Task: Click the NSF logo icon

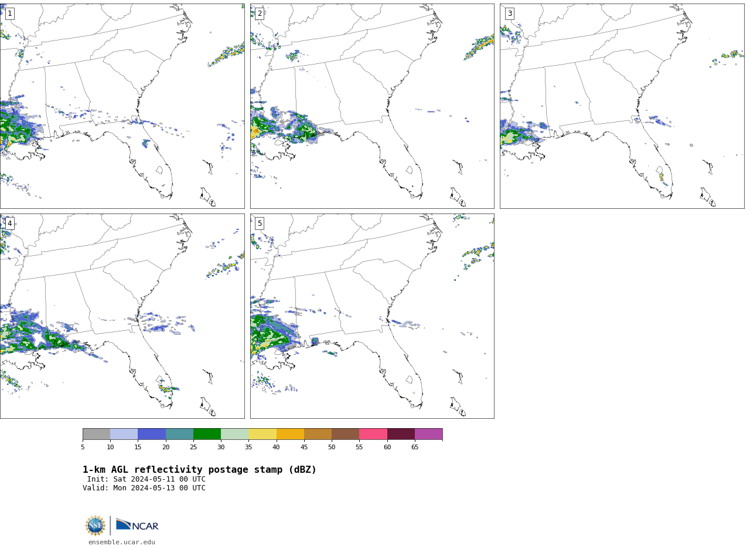Action: tap(96, 526)
